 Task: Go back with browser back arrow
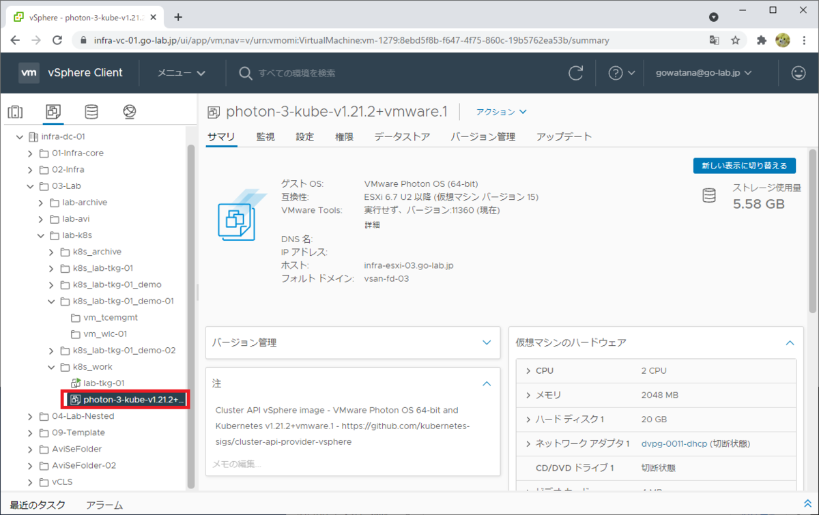15,40
